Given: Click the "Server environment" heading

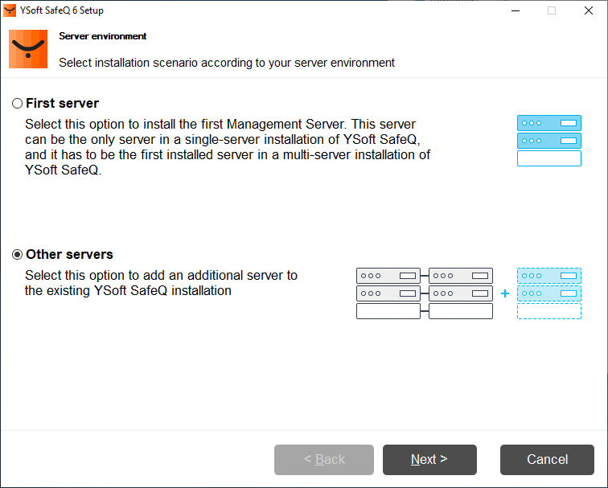Looking at the screenshot, I should coord(103,36).
